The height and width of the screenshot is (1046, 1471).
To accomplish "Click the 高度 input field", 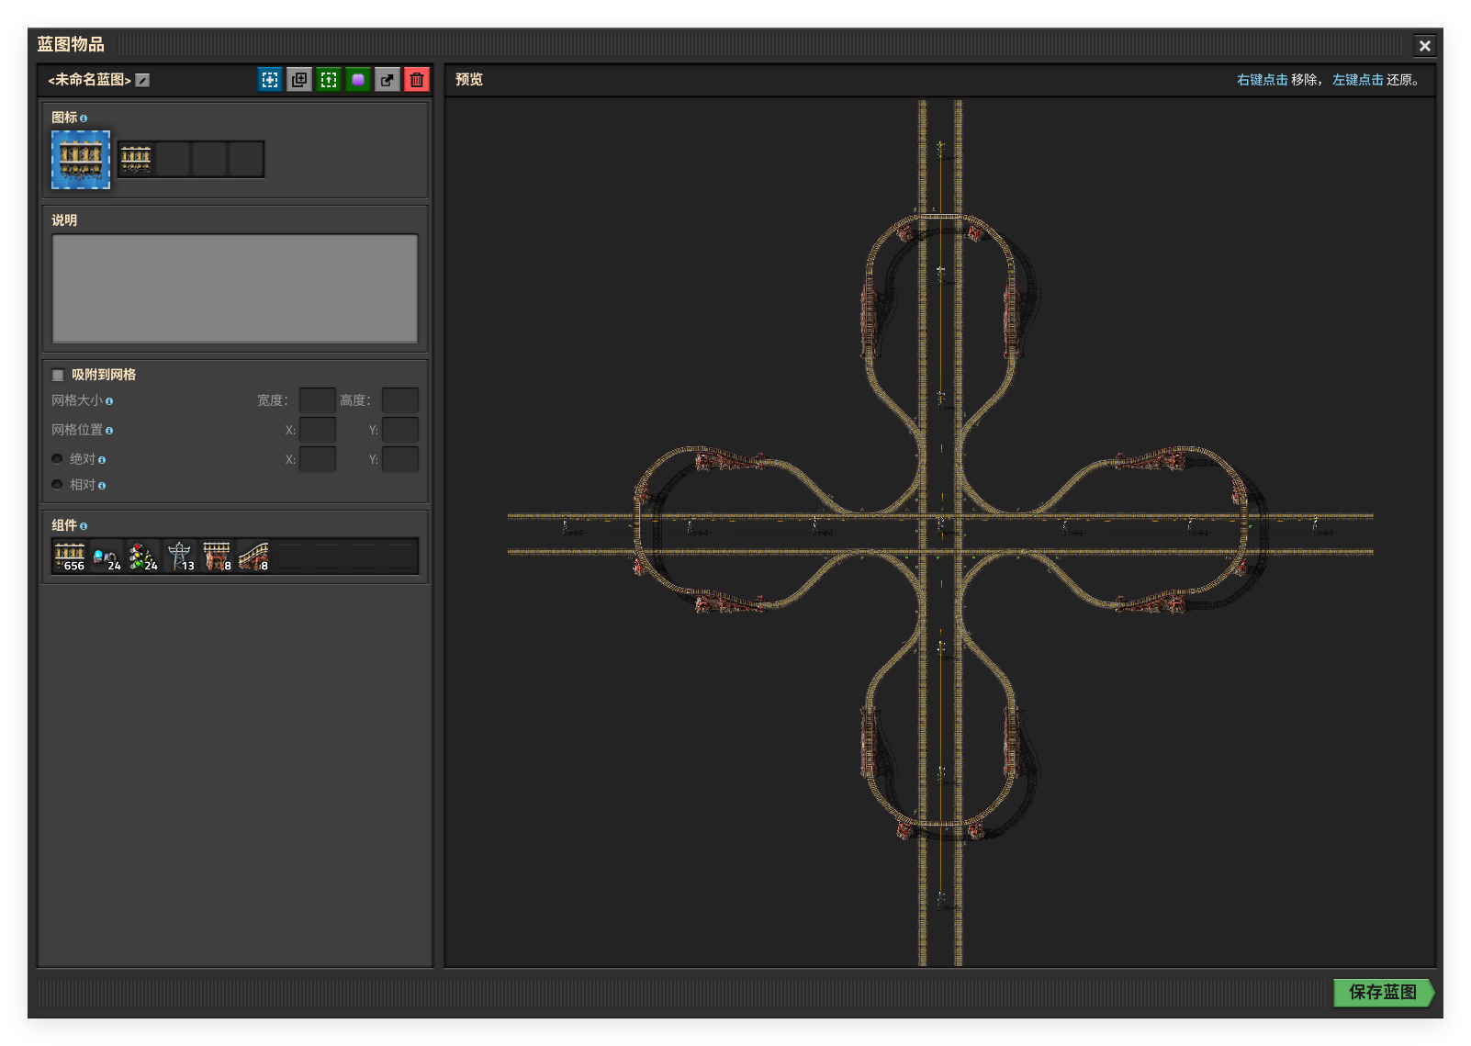I will coord(400,400).
